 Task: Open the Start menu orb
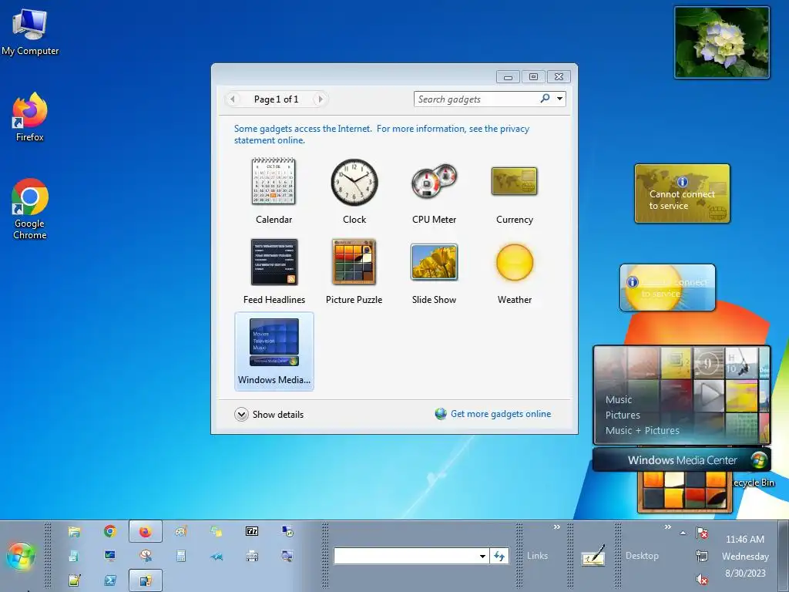click(x=21, y=556)
